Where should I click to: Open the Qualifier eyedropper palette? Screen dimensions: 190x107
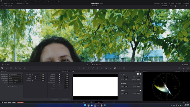tap(93, 68)
